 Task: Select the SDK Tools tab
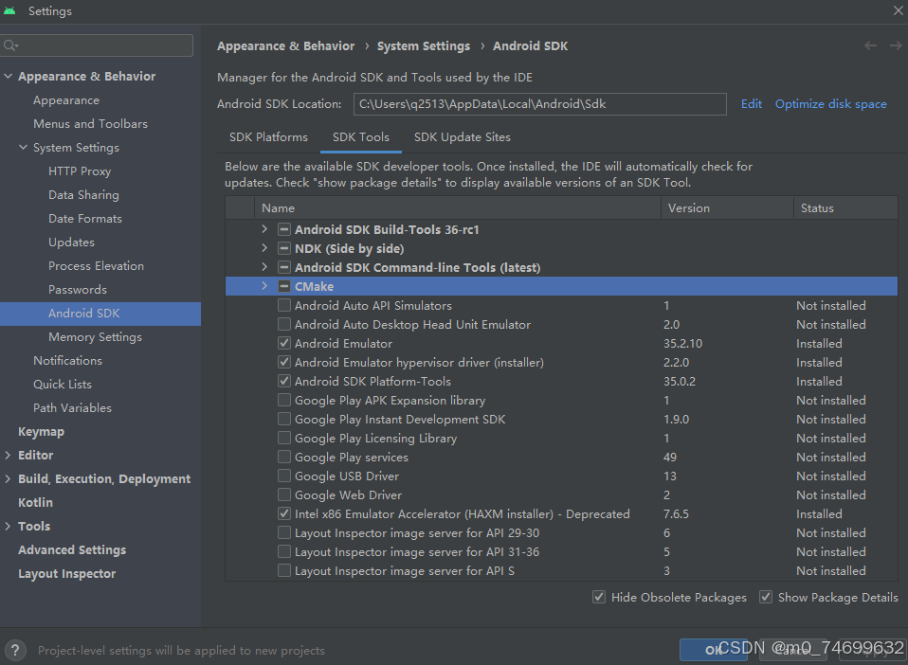coord(361,137)
